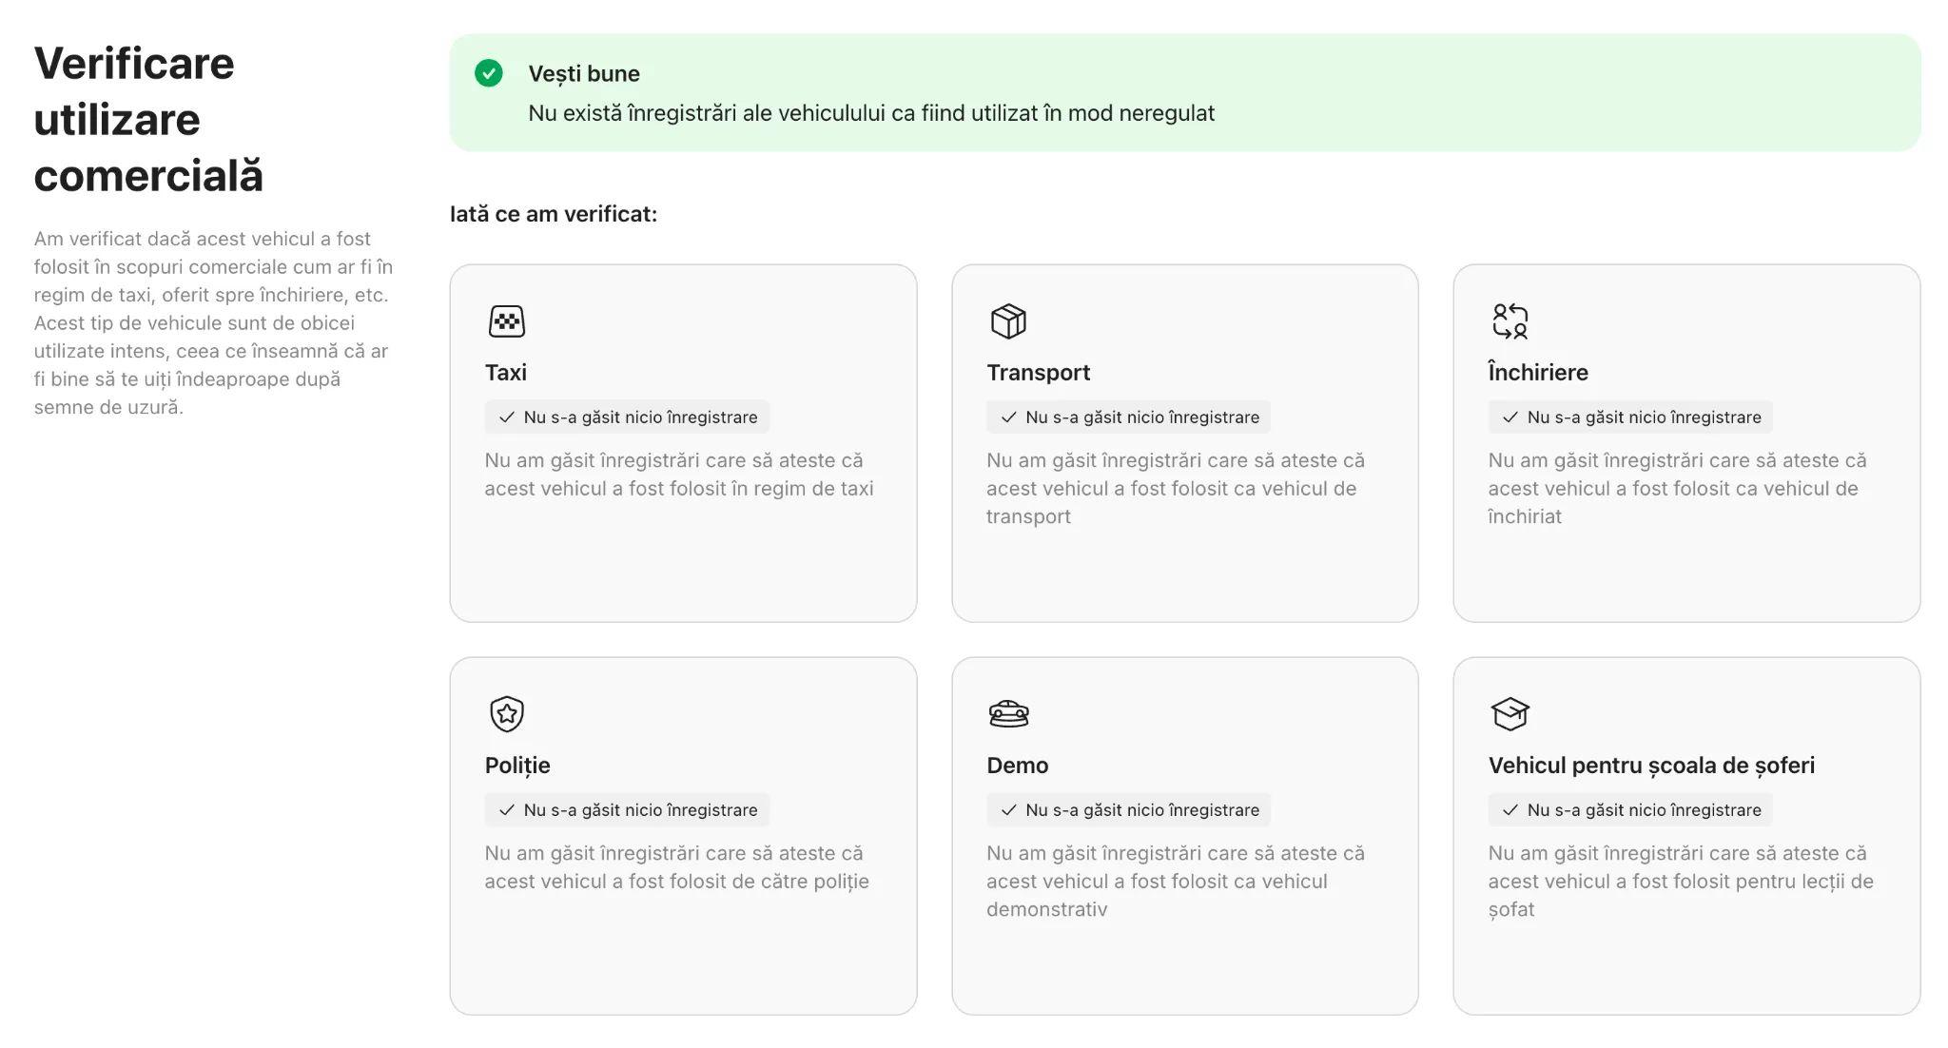Click the Poliție no-record status badge
The height and width of the screenshot is (1048, 1948).
[627, 810]
